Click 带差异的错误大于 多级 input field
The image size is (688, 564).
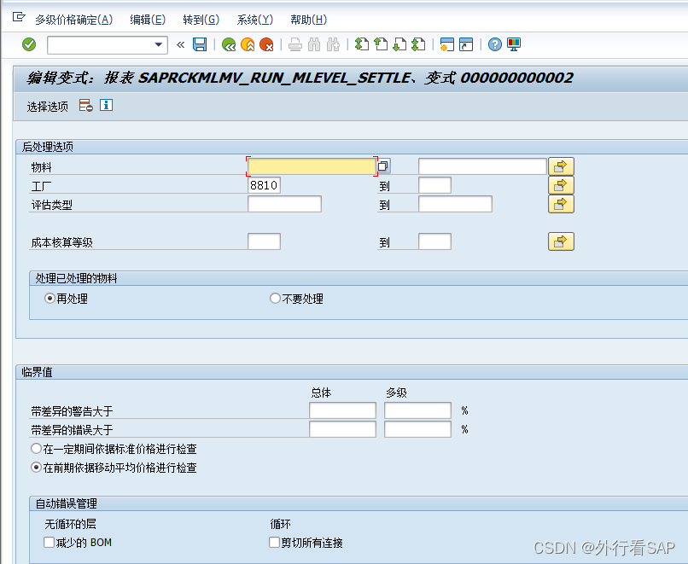tap(417, 429)
